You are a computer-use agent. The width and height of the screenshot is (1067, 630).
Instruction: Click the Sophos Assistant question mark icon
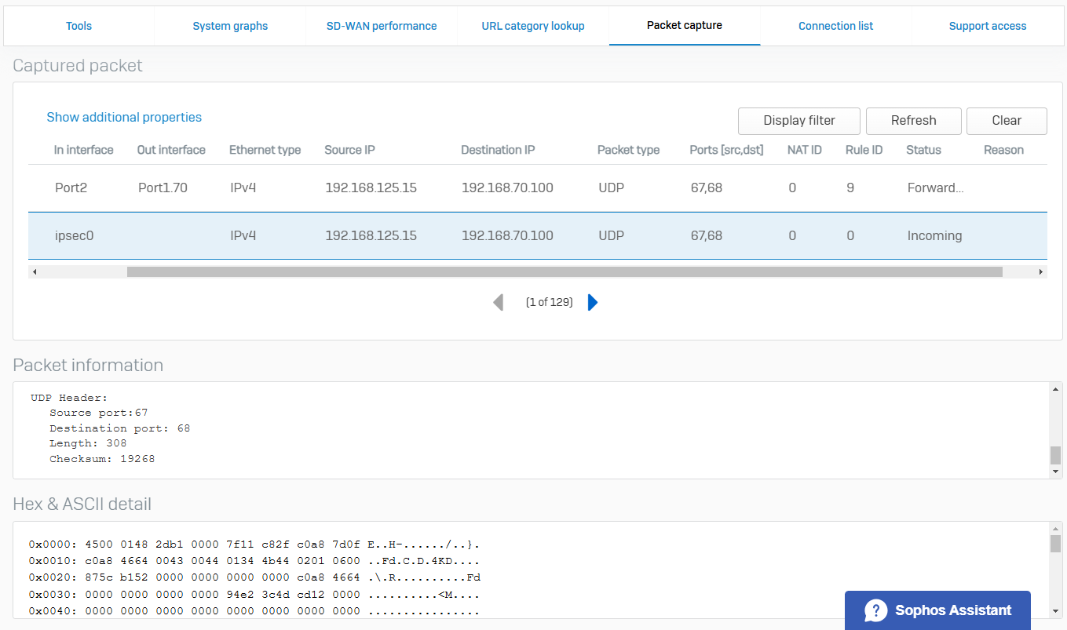click(x=875, y=610)
